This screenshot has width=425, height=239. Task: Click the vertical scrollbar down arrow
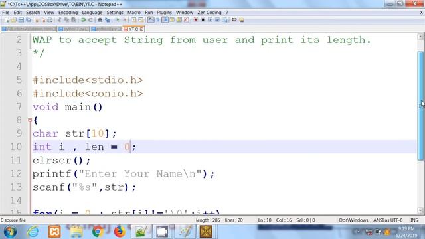click(x=420, y=210)
